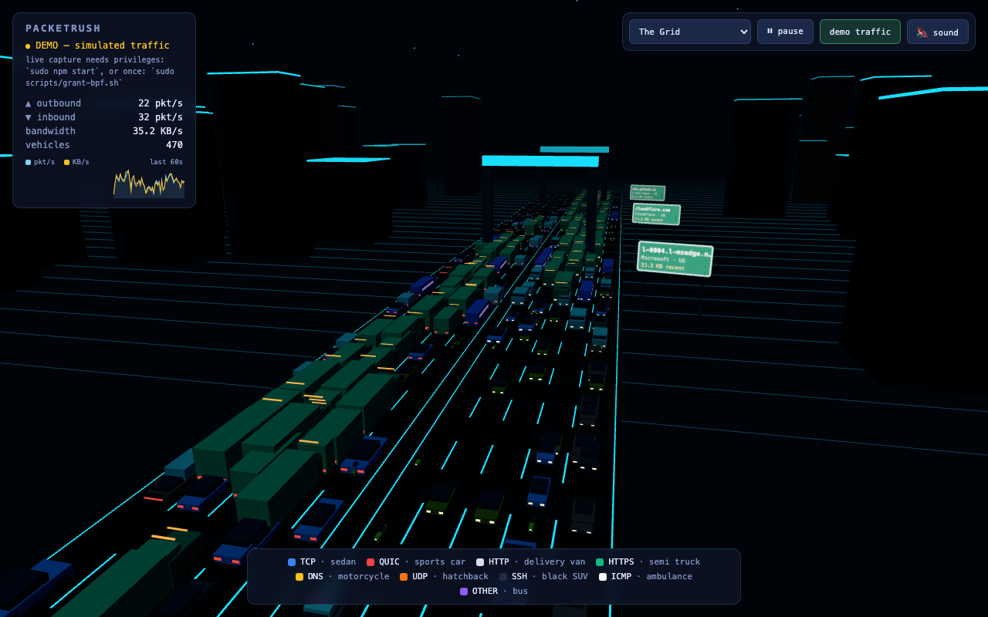Pause the traffic simulation
988x617 pixels.
tap(785, 32)
